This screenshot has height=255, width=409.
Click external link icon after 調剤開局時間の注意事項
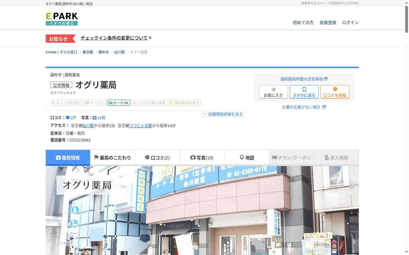pyautogui.click(x=326, y=79)
